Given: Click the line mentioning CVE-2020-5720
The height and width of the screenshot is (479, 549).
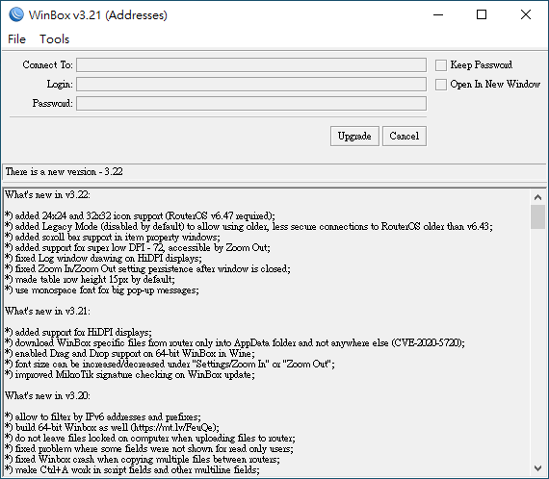Looking at the screenshot, I should [x=235, y=343].
